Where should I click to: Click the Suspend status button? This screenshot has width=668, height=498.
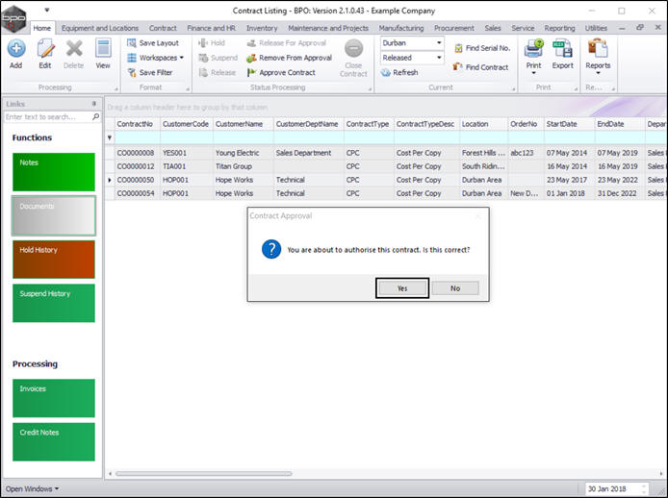point(218,58)
